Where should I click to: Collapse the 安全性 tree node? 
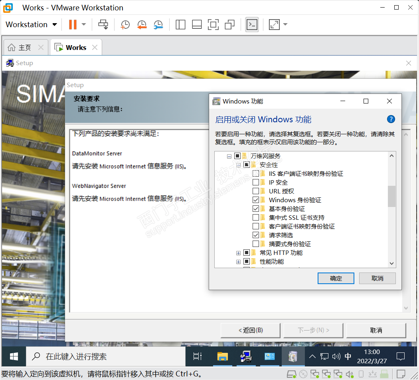238,165
